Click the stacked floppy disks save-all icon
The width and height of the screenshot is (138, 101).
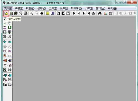coord(16,13)
